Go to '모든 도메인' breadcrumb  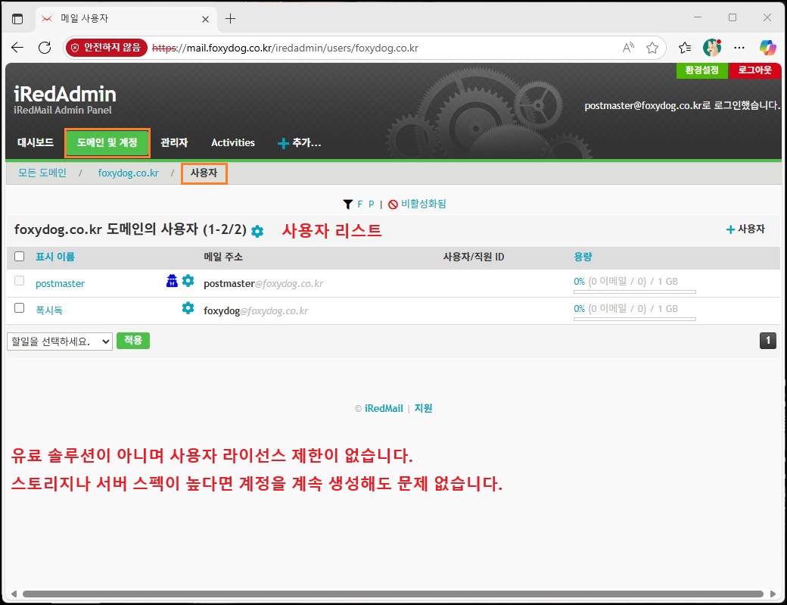(42, 173)
